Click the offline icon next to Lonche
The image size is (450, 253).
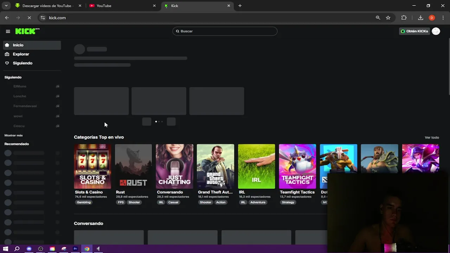coord(57,96)
